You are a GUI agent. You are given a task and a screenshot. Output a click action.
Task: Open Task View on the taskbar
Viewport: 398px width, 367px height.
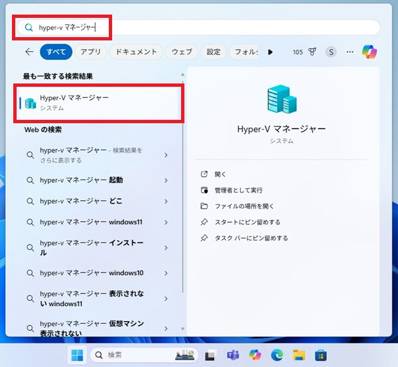[211, 355]
